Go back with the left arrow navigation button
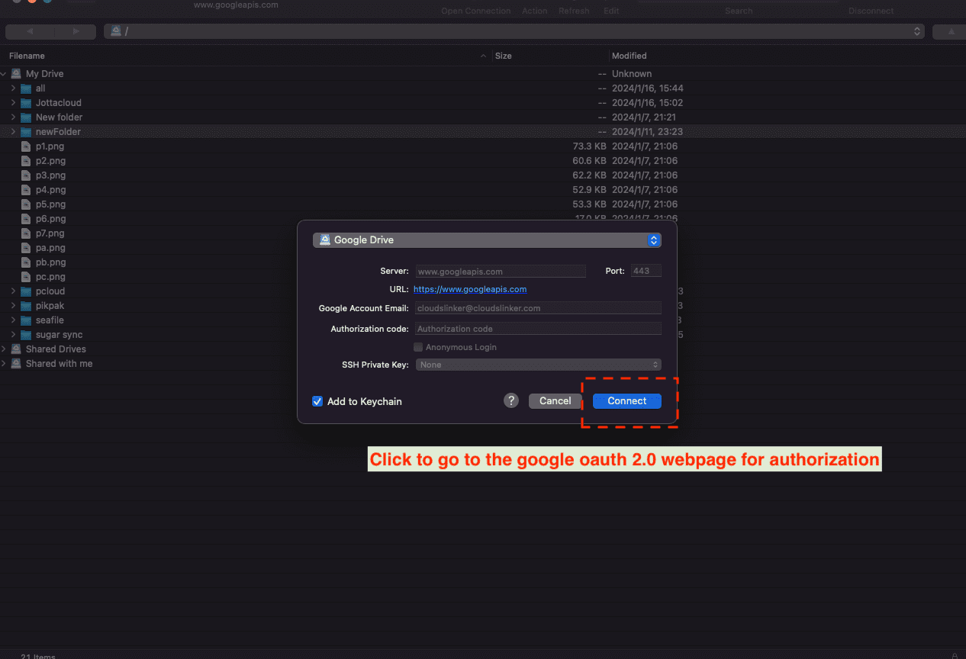The width and height of the screenshot is (966, 659). pos(29,31)
